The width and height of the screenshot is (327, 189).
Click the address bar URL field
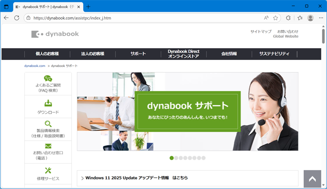pyautogui.click(x=140, y=18)
